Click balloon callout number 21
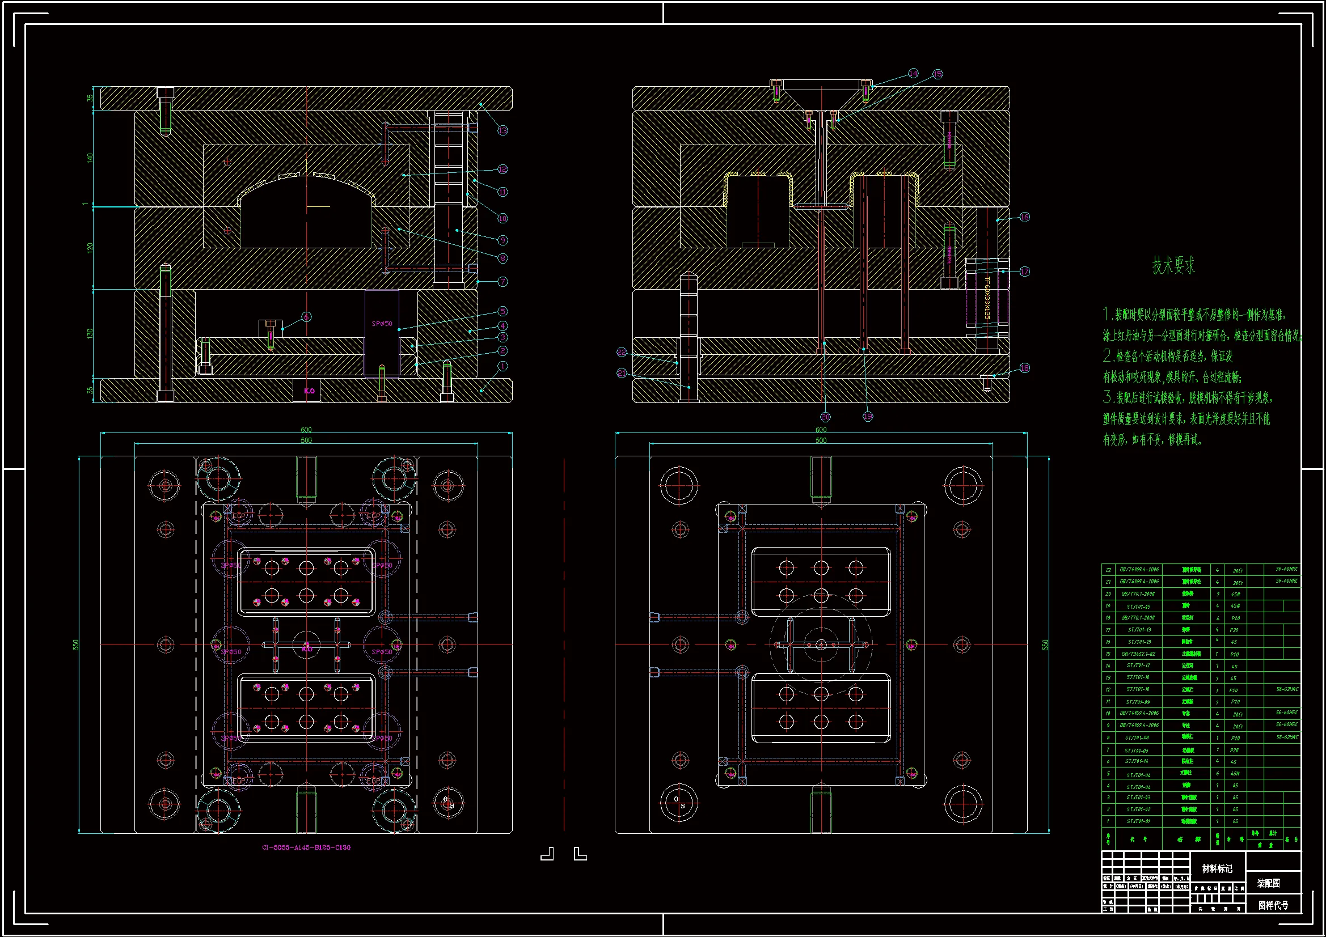Viewport: 1326px width, 937px height. click(x=622, y=373)
